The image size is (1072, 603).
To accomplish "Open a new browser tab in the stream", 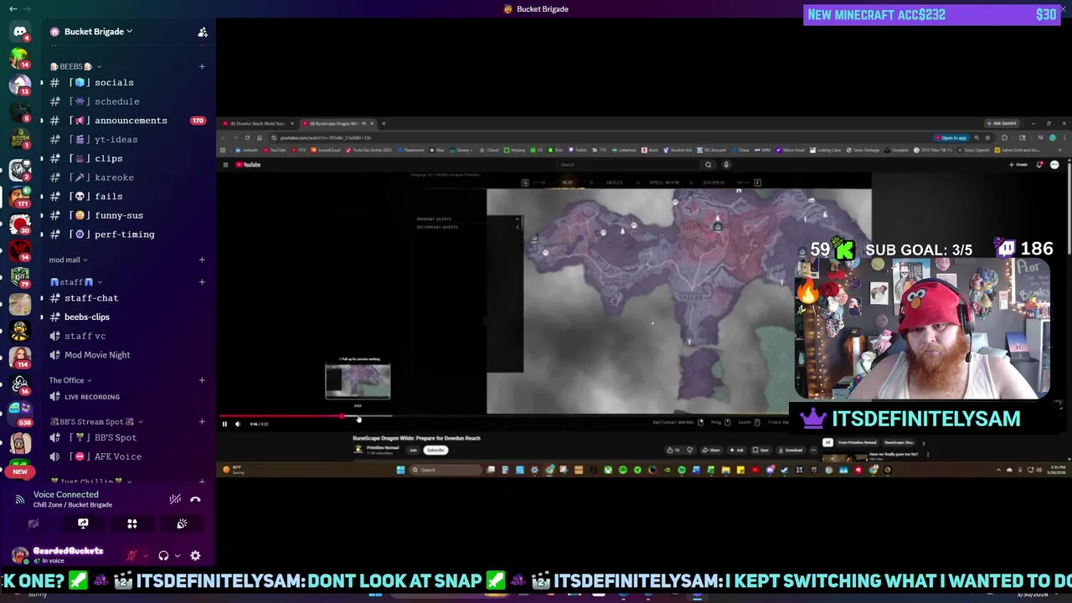I will tap(384, 124).
